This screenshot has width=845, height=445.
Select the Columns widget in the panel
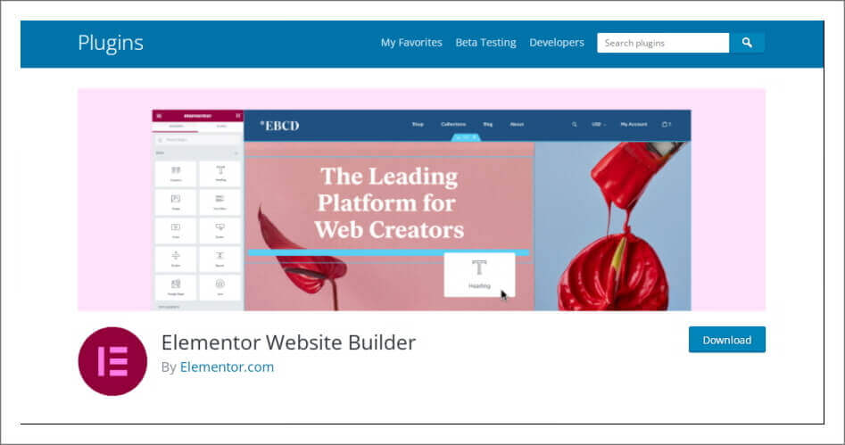tap(176, 174)
